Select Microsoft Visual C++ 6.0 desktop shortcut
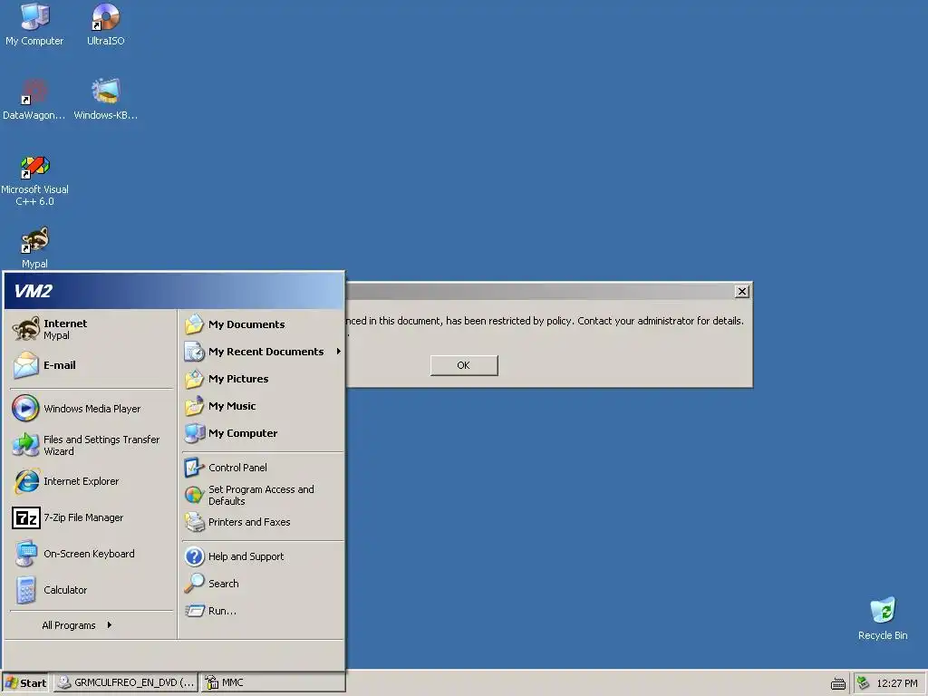The image size is (928, 696). click(x=34, y=180)
